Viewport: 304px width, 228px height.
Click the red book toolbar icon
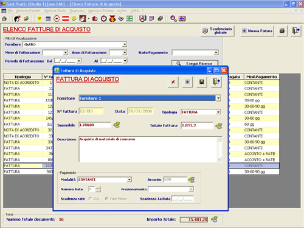[95, 19]
